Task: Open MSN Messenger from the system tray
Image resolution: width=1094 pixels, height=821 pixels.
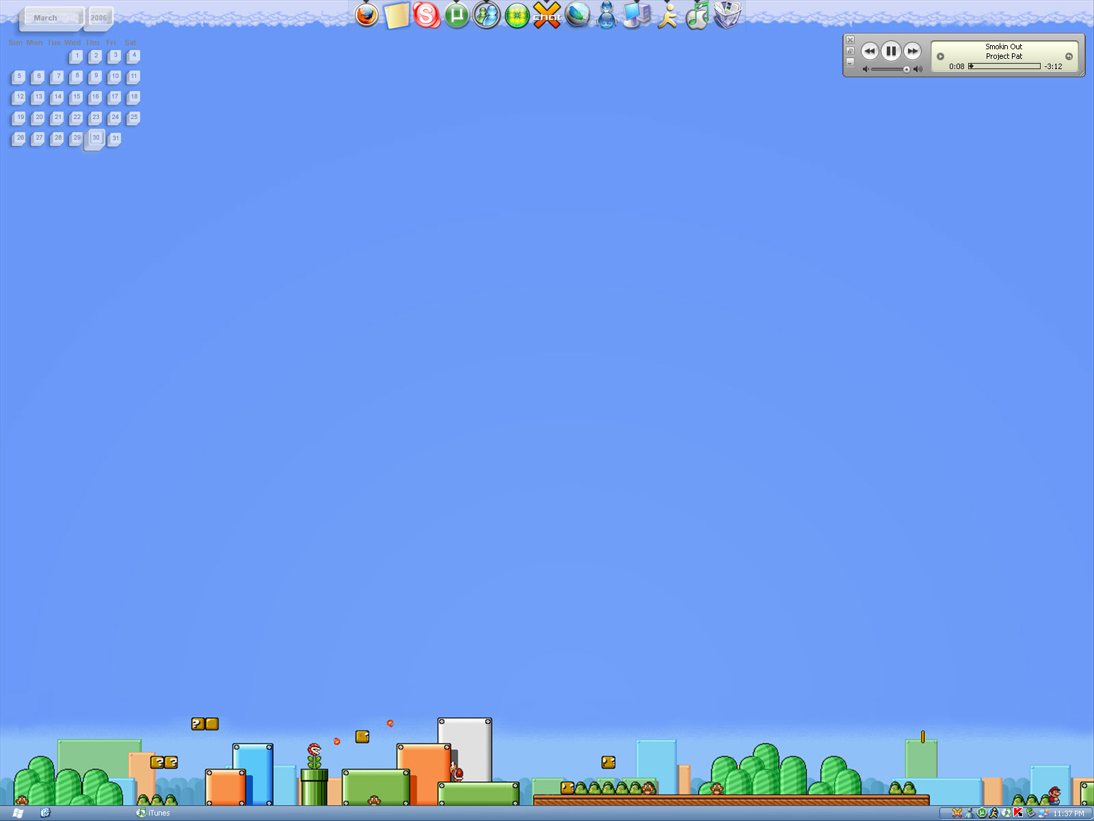Action: tap(969, 813)
